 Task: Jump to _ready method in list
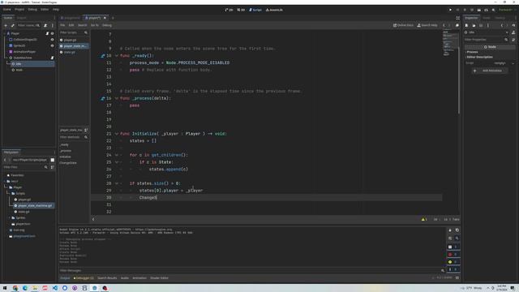[x=65, y=144]
